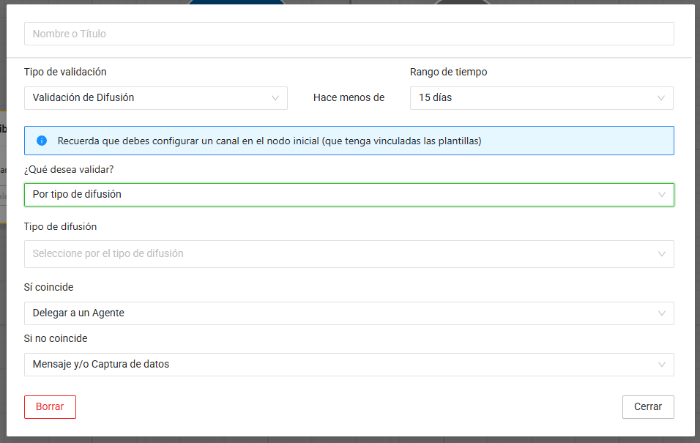Screen dimensions: 700x443
Task: Click chevron arrow in empty Tipo de difusión select
Action: pos(661,254)
